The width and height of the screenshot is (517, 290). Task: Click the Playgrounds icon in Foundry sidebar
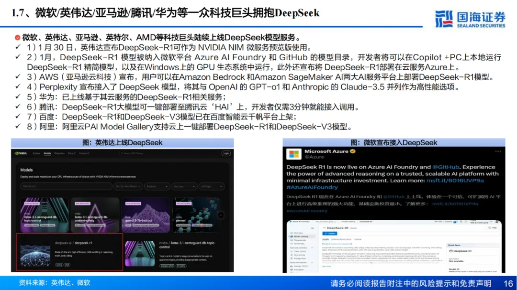tap(292, 240)
